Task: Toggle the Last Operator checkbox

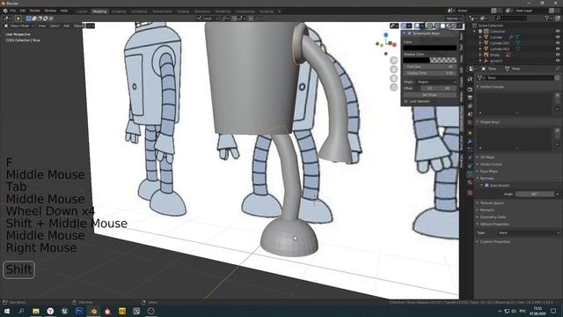Action: [406, 101]
